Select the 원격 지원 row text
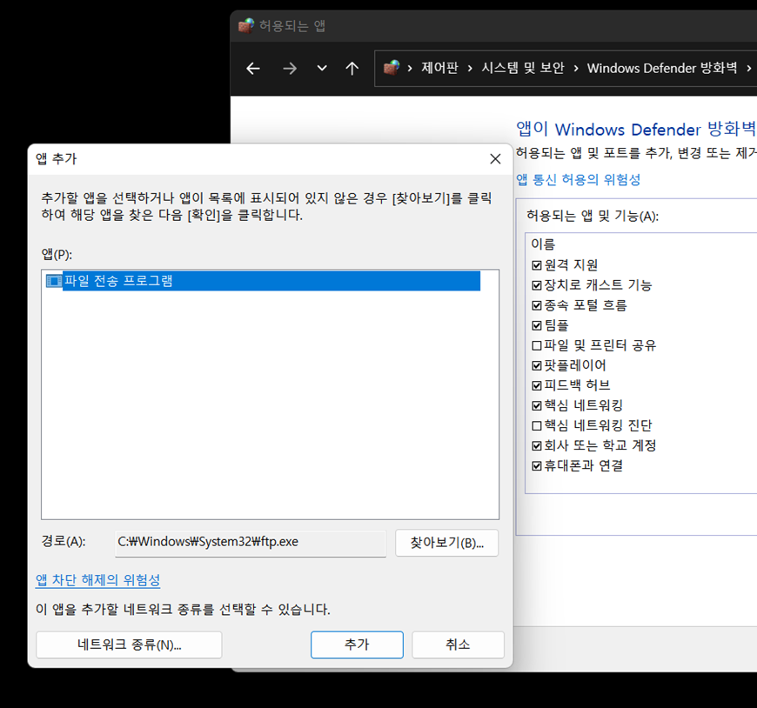757x708 pixels. pos(571,265)
